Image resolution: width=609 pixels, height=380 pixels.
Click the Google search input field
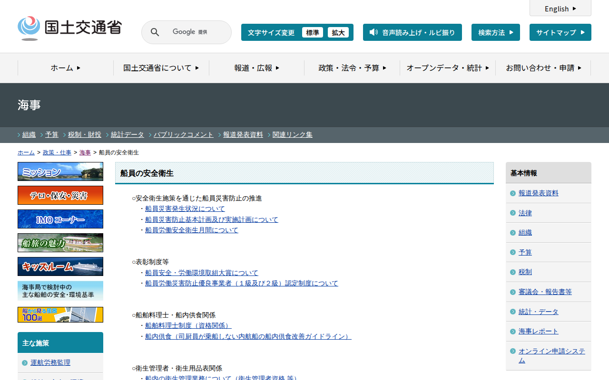coord(195,32)
